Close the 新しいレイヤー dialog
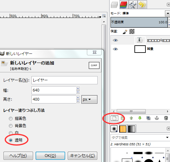 coord(94,52)
